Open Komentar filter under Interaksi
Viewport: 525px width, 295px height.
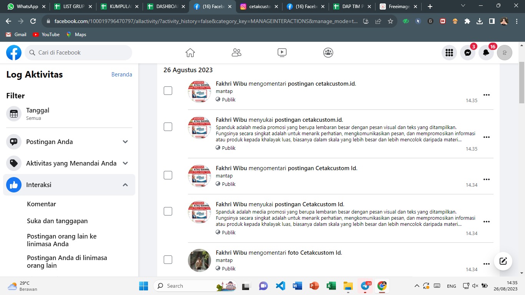[42, 204]
